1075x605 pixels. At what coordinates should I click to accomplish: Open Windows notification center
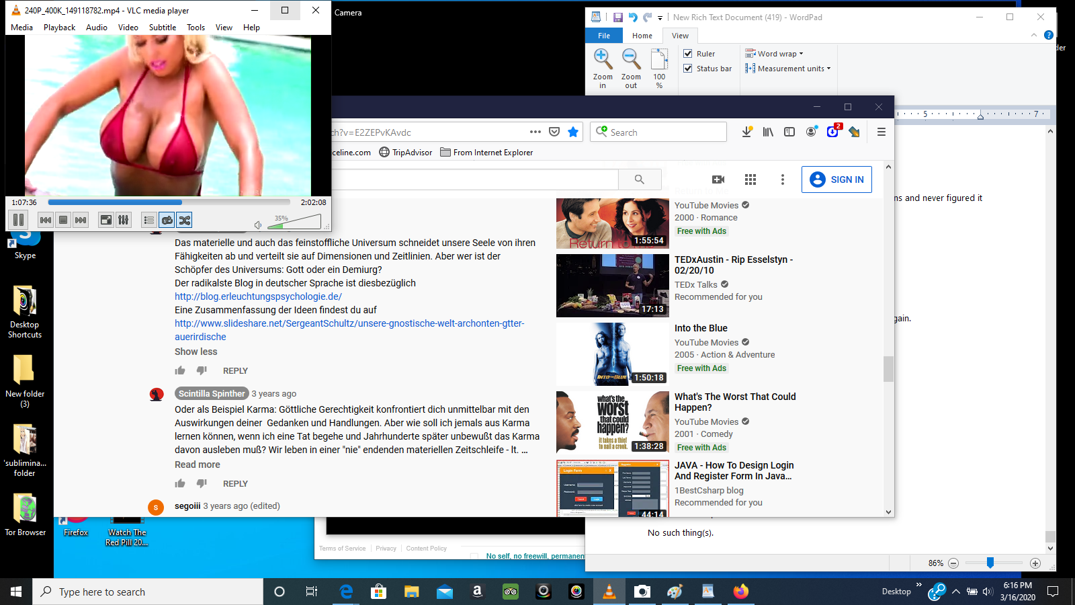click(x=1053, y=592)
